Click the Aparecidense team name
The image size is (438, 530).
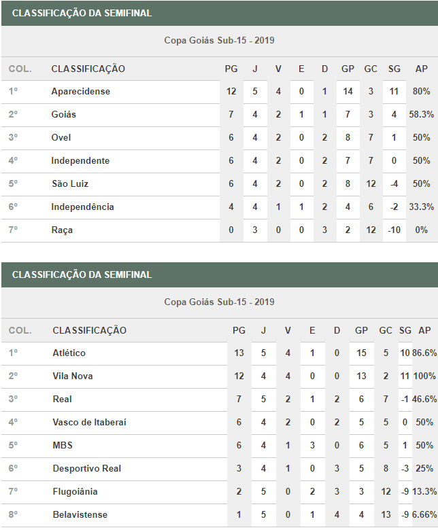pyautogui.click(x=80, y=92)
